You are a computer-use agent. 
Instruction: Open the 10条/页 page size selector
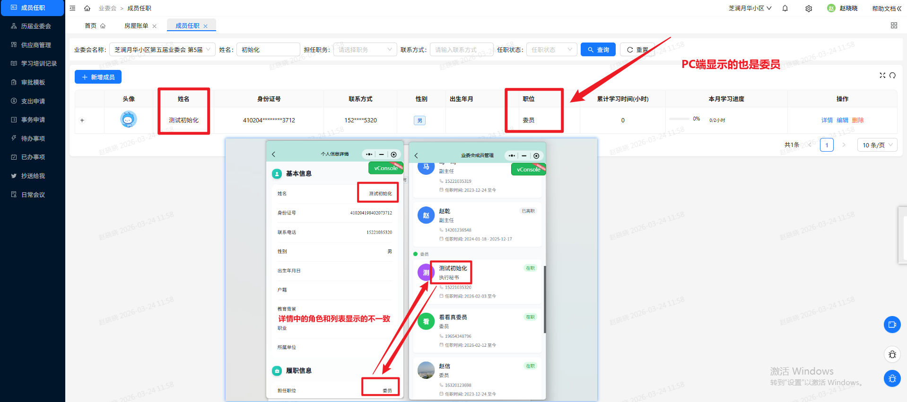[x=877, y=145]
